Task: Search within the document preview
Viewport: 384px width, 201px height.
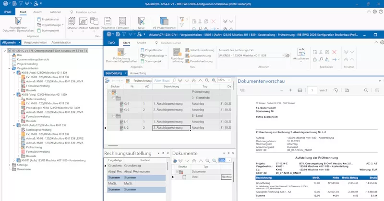Action: tap(366, 90)
